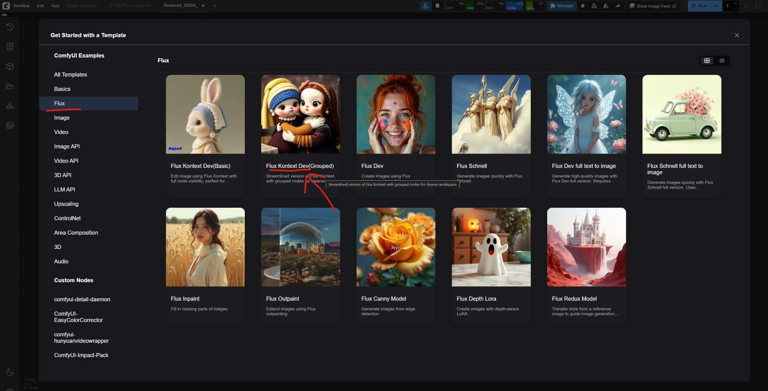Open the model library cube icon

pyautogui.click(x=10, y=66)
